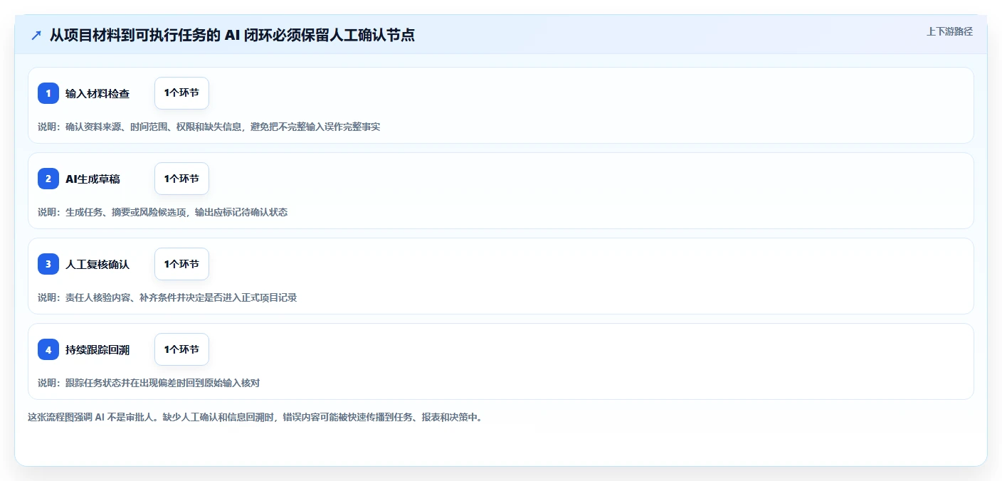
Task: Click the 1个环节 badge next to 持续跟踪回溯
Action: (x=181, y=349)
